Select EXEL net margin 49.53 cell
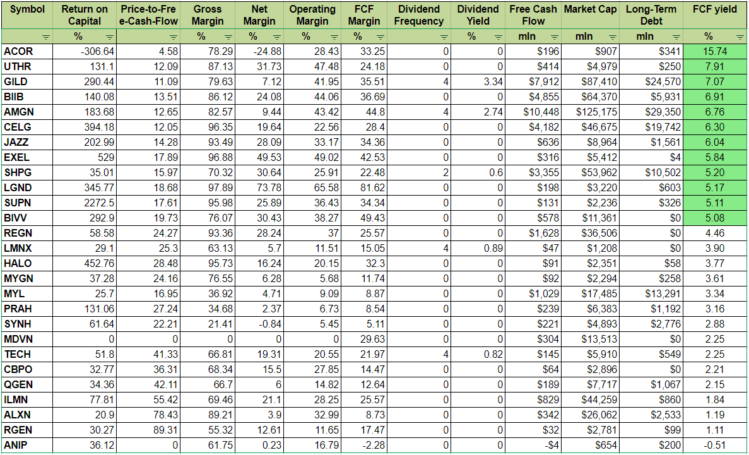The height and width of the screenshot is (455, 749). click(x=259, y=158)
